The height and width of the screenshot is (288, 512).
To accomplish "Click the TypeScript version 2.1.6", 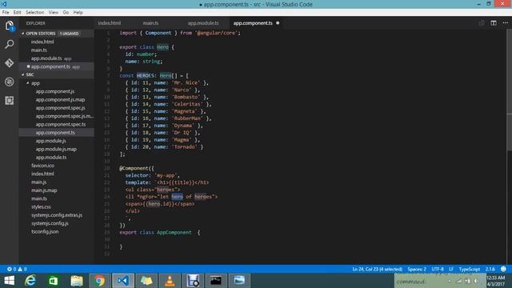I will point(490,269).
